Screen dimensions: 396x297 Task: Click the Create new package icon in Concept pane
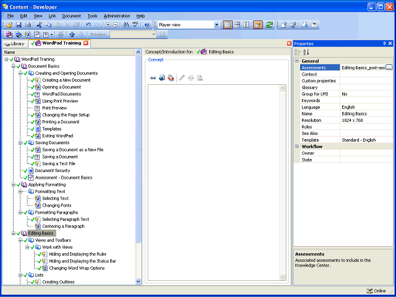pos(171,78)
